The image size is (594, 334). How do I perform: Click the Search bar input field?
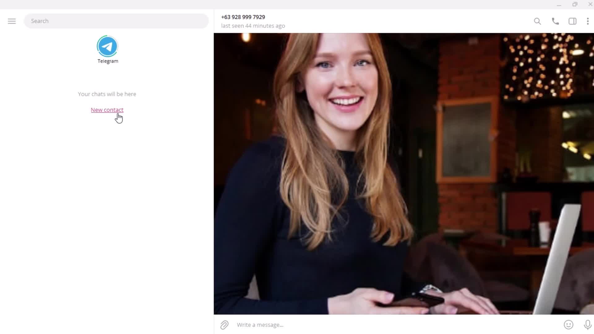(116, 21)
